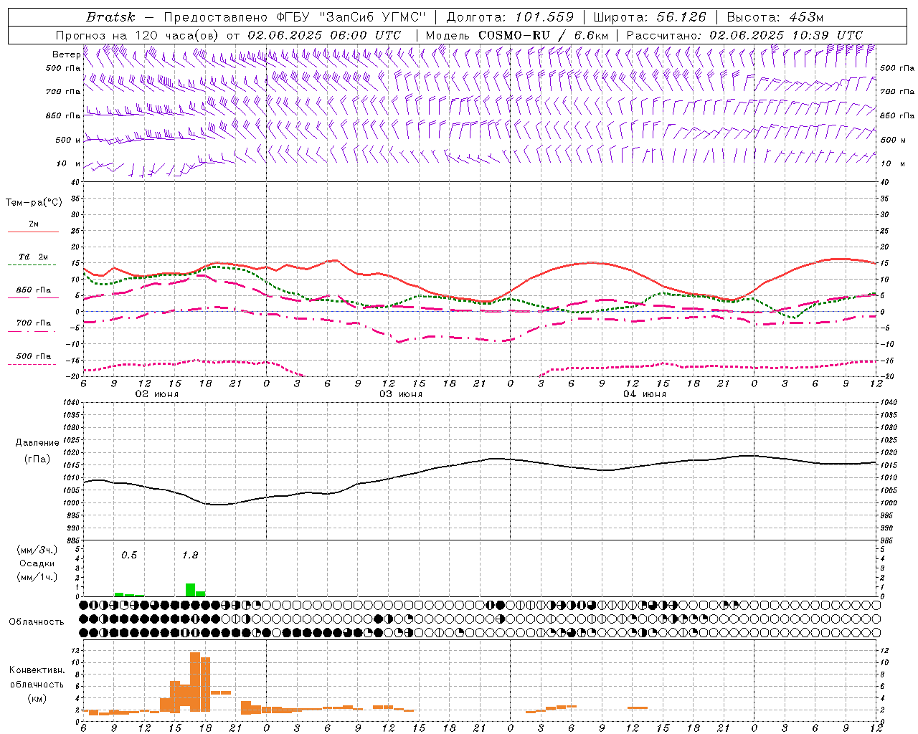Click the "04 июня" date label
This screenshot has width=918, height=734.
pyautogui.click(x=644, y=394)
